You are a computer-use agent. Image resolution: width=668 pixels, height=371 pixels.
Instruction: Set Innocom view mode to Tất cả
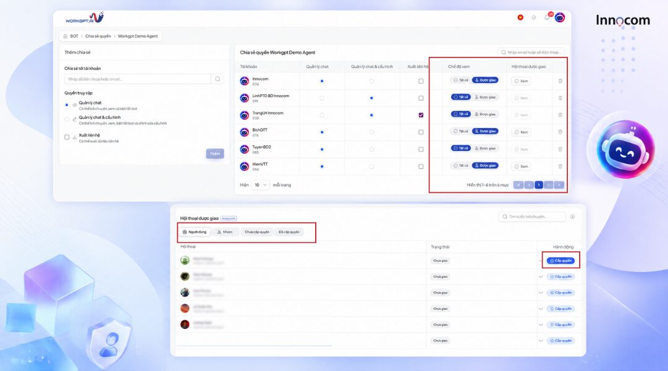tap(461, 80)
